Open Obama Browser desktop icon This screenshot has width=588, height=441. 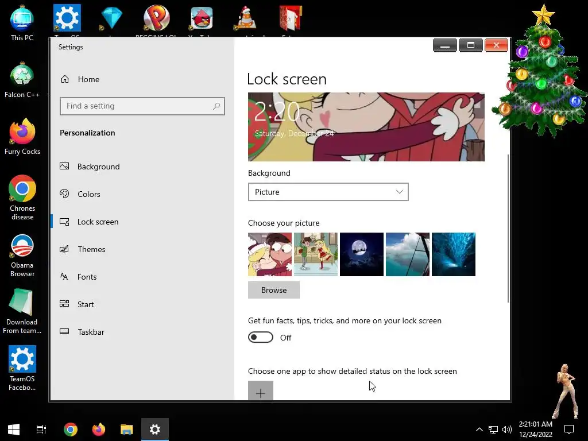click(x=22, y=256)
